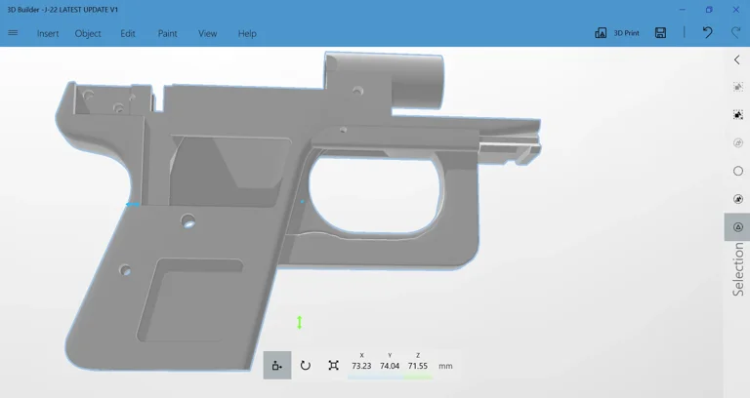Toggle the highlighted triangle selection mode icon
Viewport: 750px width, 398px height.
point(738,227)
